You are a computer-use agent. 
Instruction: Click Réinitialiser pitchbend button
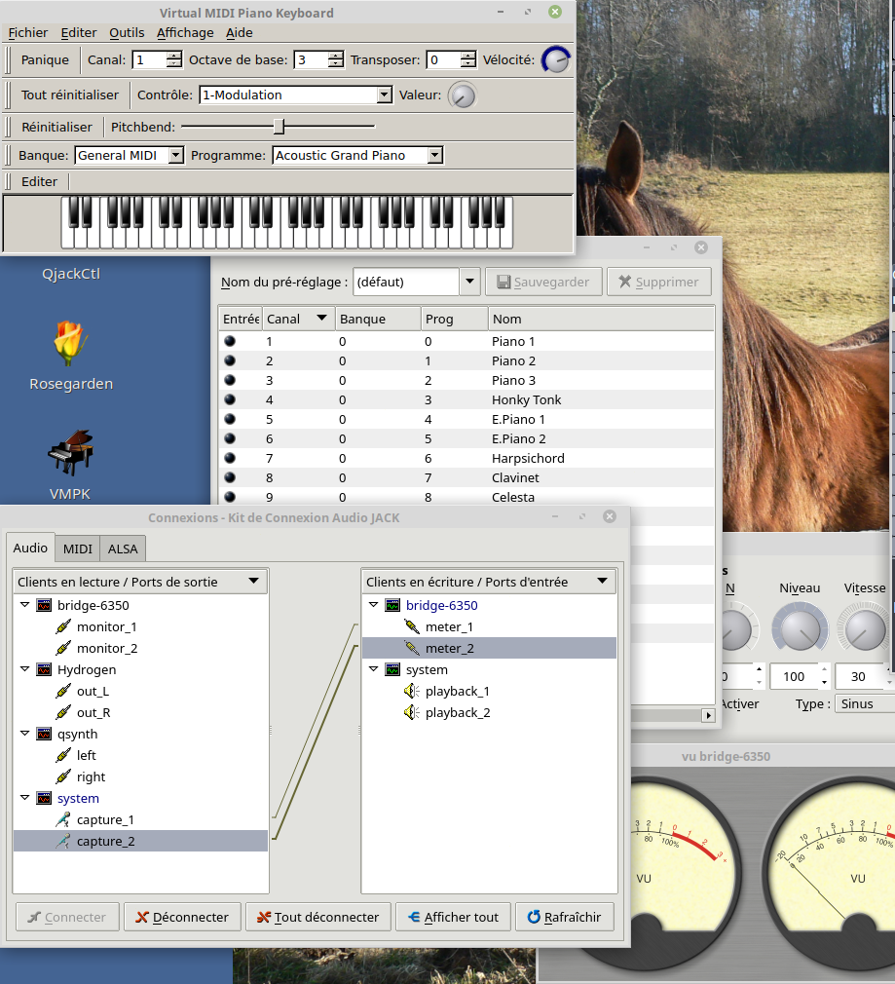coord(56,127)
